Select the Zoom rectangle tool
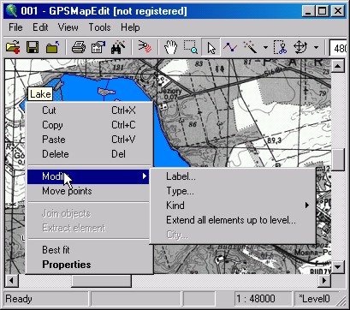 [x=190, y=47]
